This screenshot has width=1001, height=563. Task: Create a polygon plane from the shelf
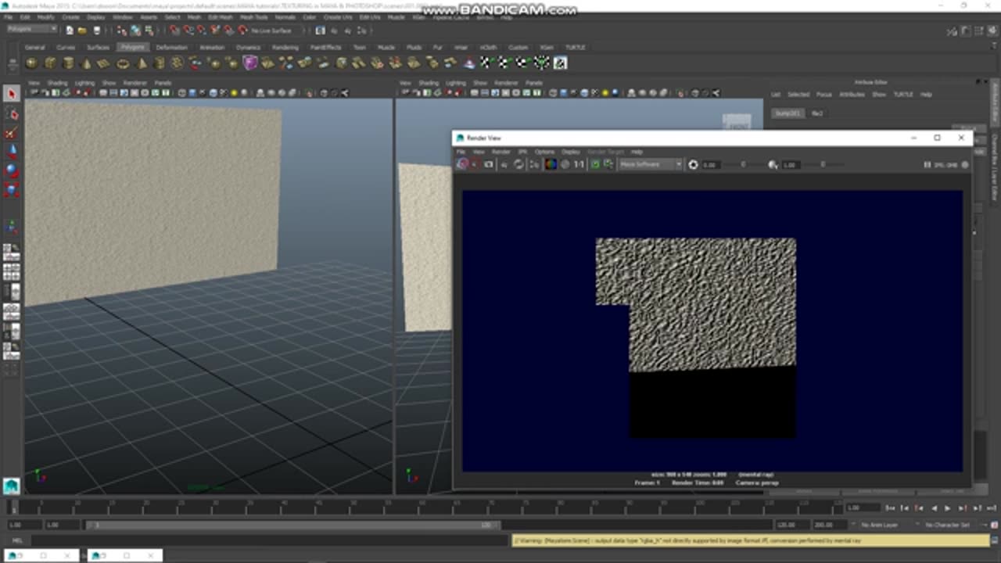[x=104, y=63]
